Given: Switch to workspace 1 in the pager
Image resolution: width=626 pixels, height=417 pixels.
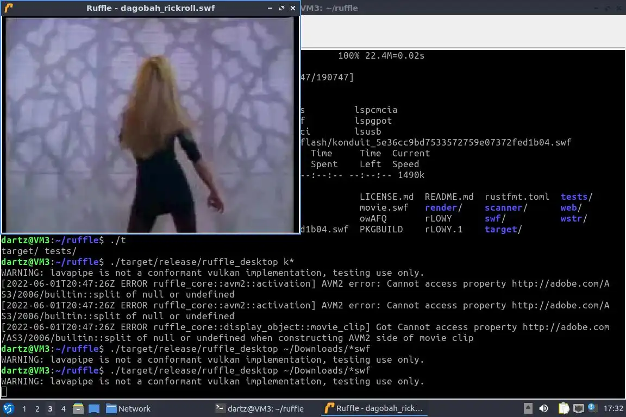Looking at the screenshot, I should [x=24, y=409].
